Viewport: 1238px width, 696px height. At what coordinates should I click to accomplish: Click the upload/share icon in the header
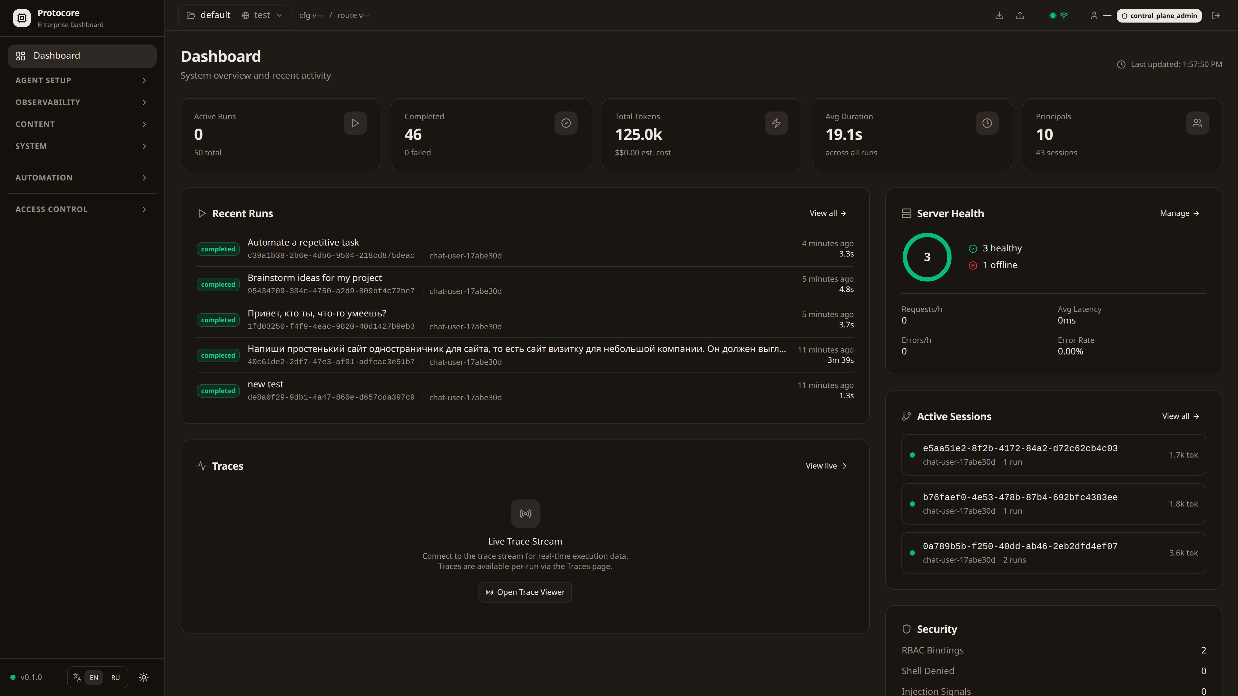pyautogui.click(x=1020, y=15)
